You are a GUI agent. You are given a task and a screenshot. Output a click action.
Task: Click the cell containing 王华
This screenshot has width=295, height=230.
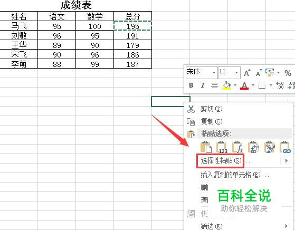[x=19, y=45]
